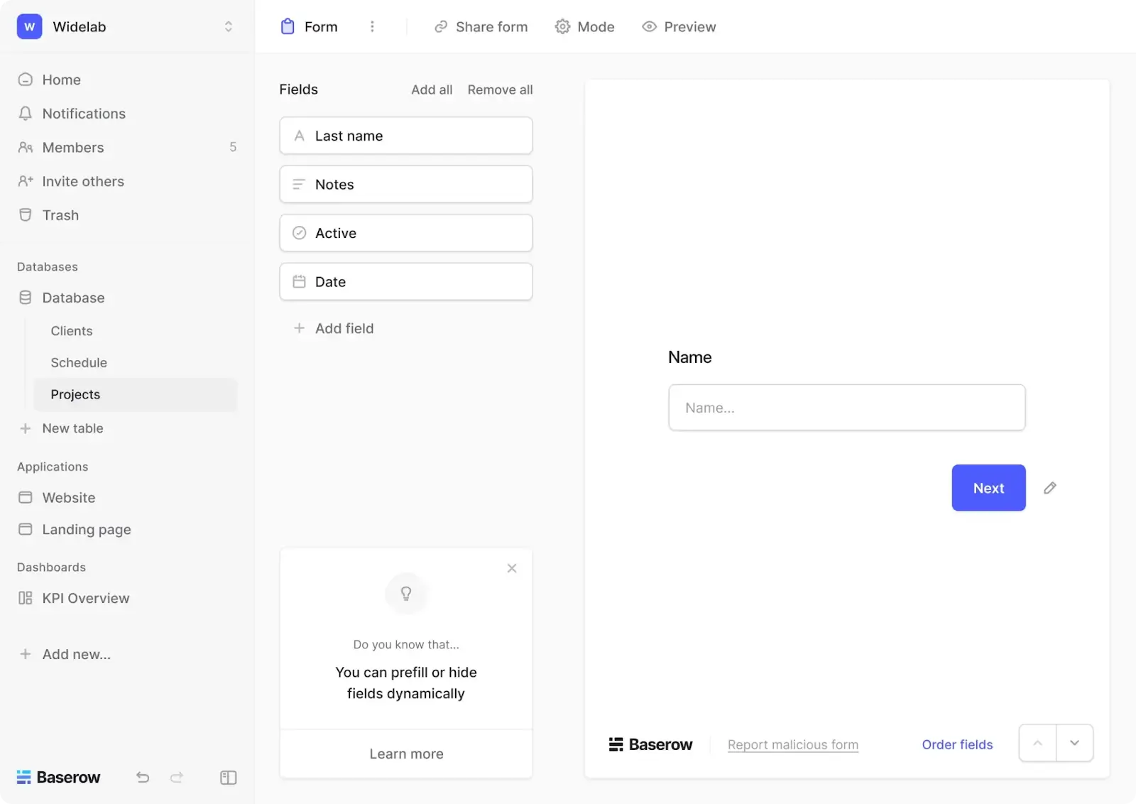Open Mode settings via the gear icon
Viewport: 1136px width, 804px height.
coord(563,26)
